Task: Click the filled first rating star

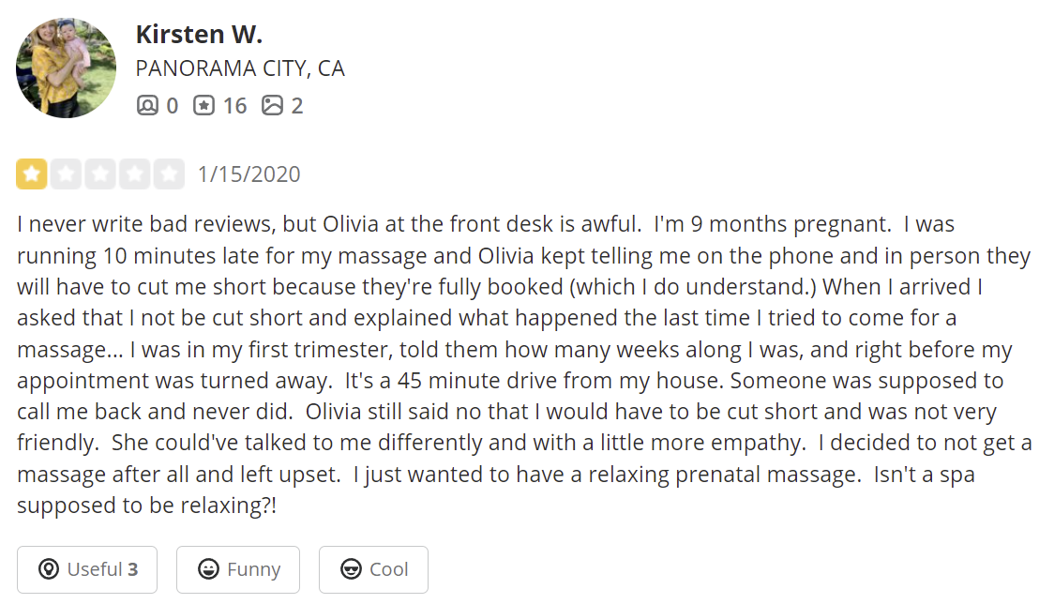Action: pos(32,174)
